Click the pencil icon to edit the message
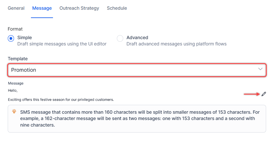The image size is (273, 150). tap(264, 94)
